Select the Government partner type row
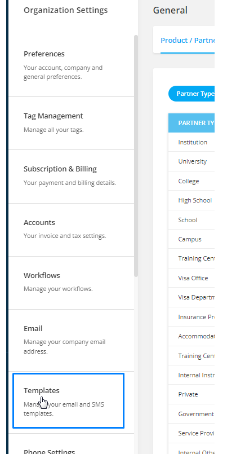The image size is (236, 454). coord(192,414)
